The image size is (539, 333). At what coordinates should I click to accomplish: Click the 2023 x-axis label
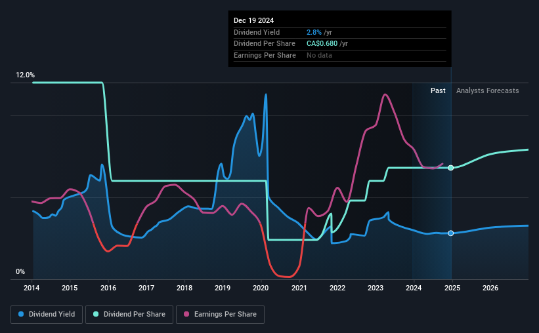376,288
